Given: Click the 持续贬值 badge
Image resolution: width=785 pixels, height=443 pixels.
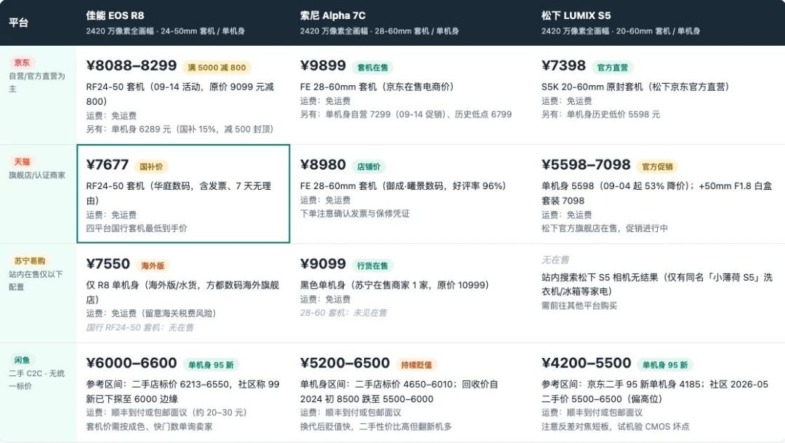Looking at the screenshot, I should point(416,365).
